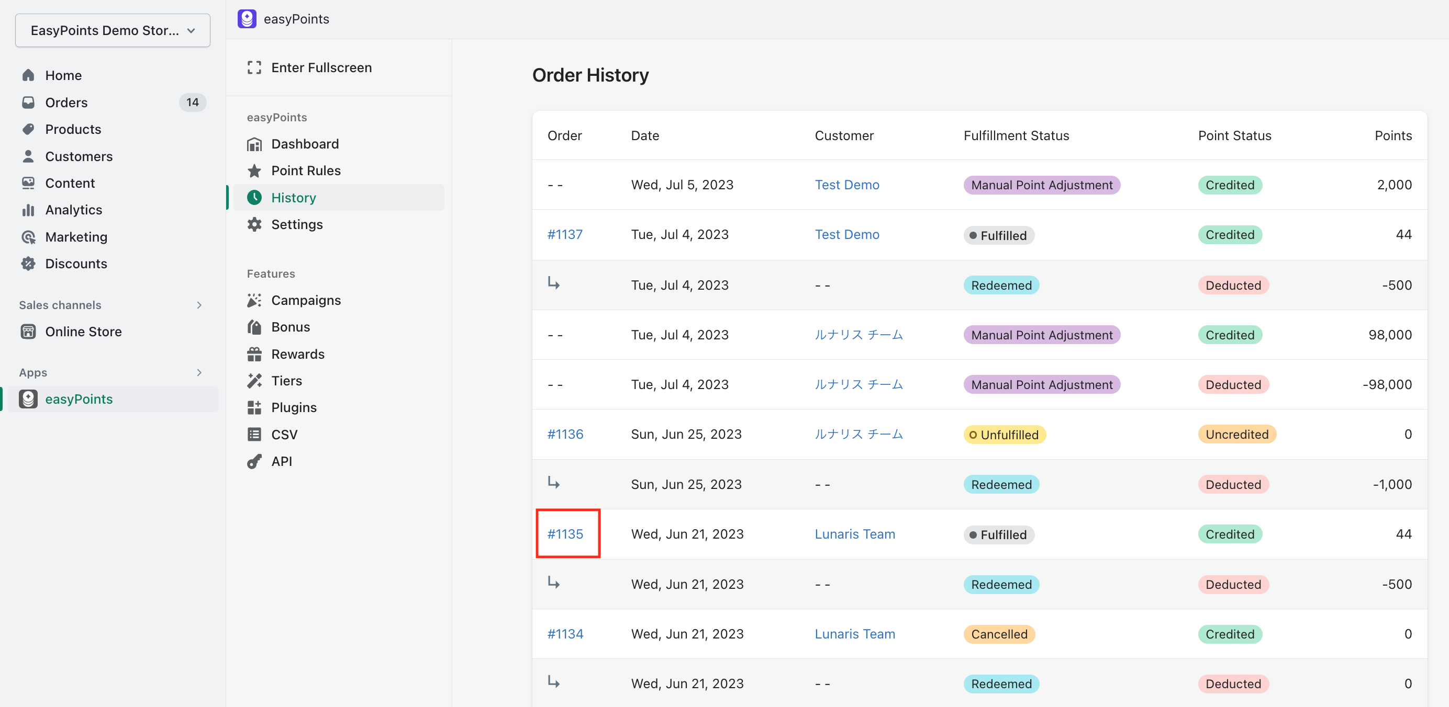Open order #1137 link
Image resolution: width=1449 pixels, height=707 pixels.
(565, 234)
